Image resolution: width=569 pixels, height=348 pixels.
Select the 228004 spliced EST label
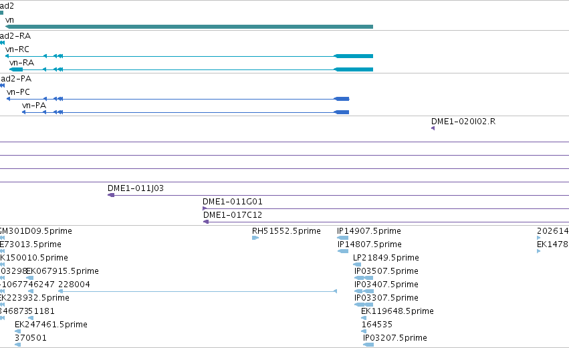(x=74, y=285)
